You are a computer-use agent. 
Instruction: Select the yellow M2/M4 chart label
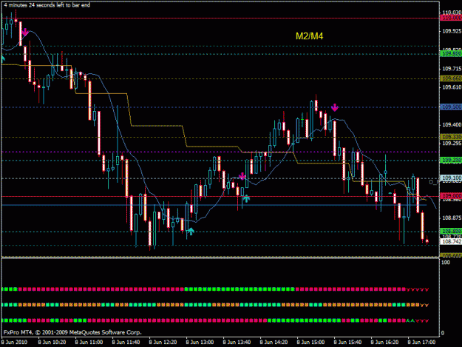(x=310, y=36)
